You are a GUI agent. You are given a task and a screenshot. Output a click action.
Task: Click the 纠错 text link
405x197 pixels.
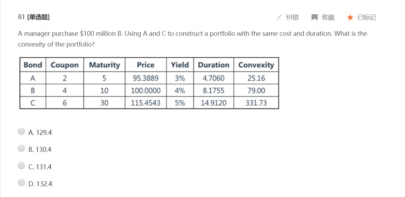[x=292, y=17]
